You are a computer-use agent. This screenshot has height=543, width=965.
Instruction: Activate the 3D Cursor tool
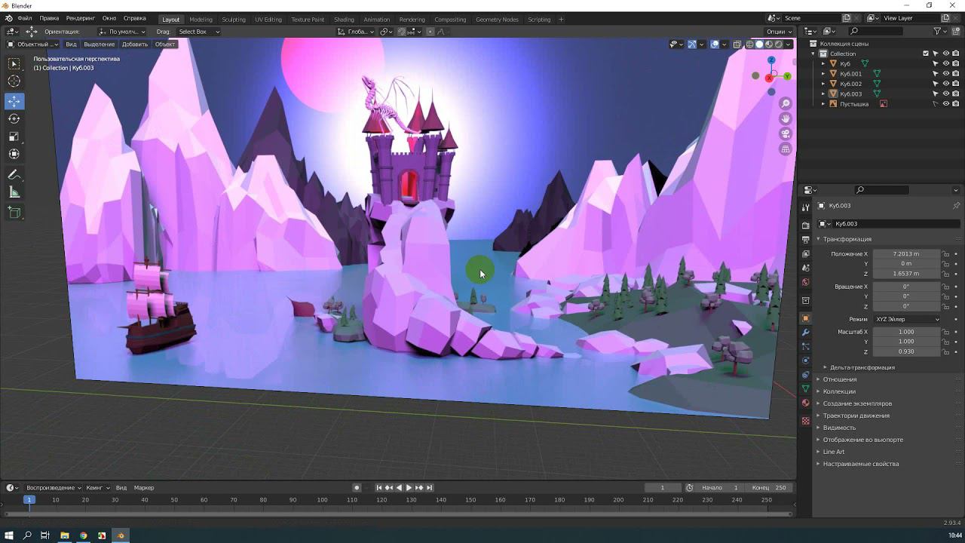pyautogui.click(x=14, y=81)
